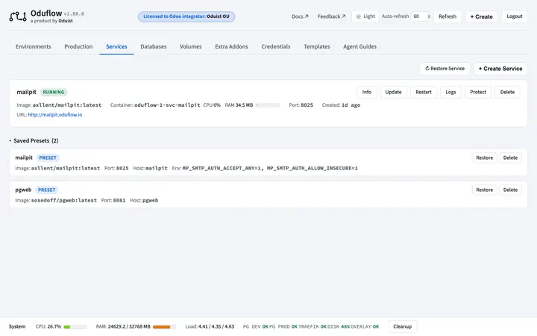Open the mailpit.oduflow.io URL

pos(55,115)
